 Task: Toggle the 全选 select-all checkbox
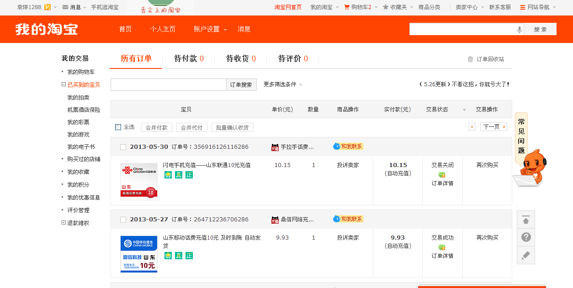pyautogui.click(x=118, y=127)
